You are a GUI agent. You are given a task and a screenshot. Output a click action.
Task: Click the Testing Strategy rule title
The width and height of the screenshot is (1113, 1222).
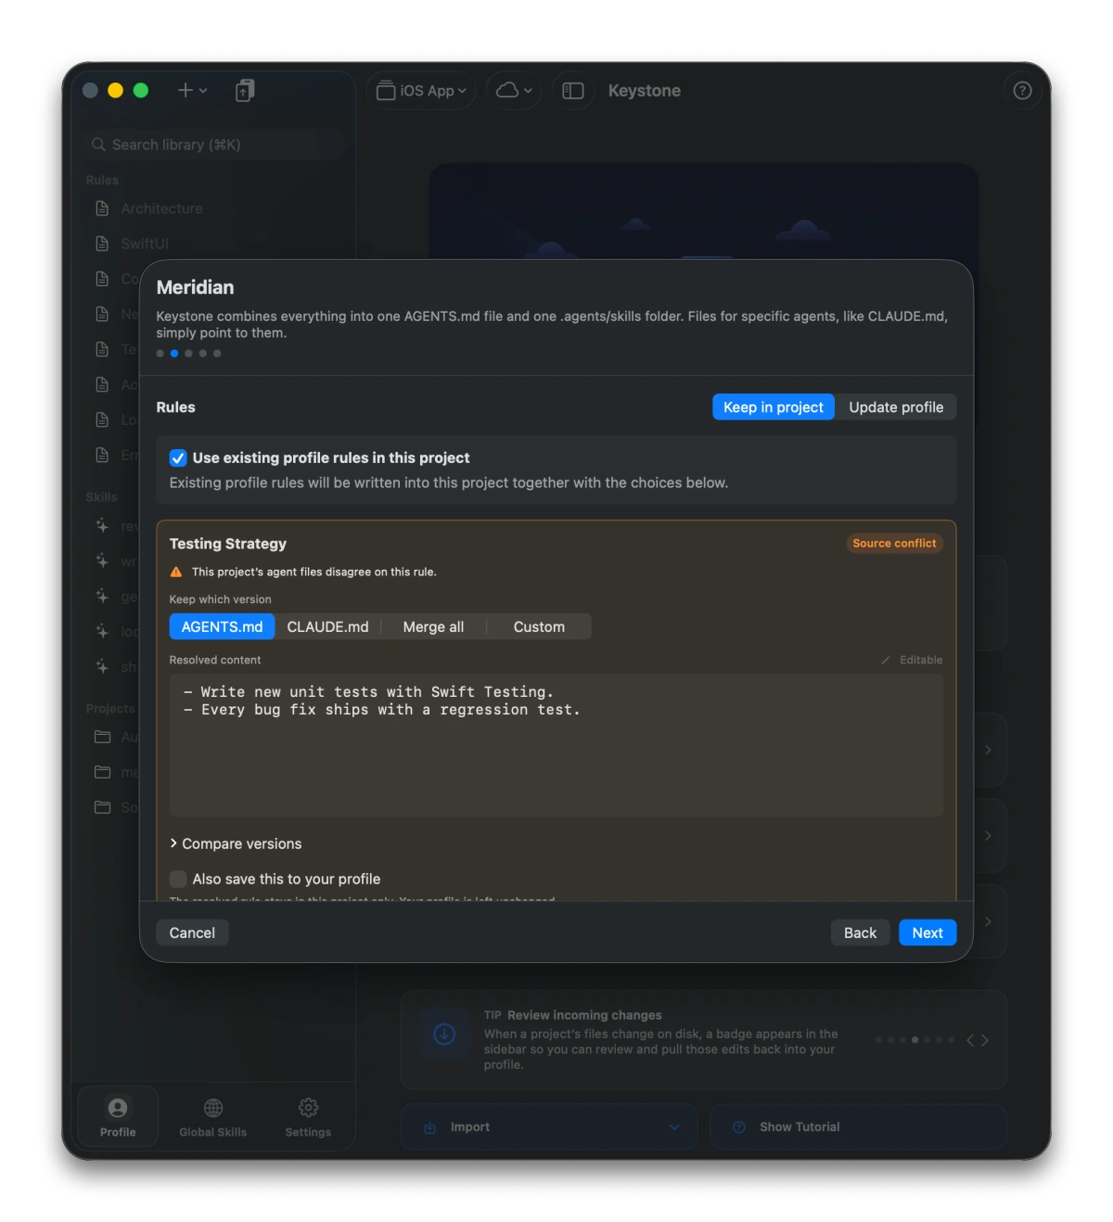[x=228, y=544]
